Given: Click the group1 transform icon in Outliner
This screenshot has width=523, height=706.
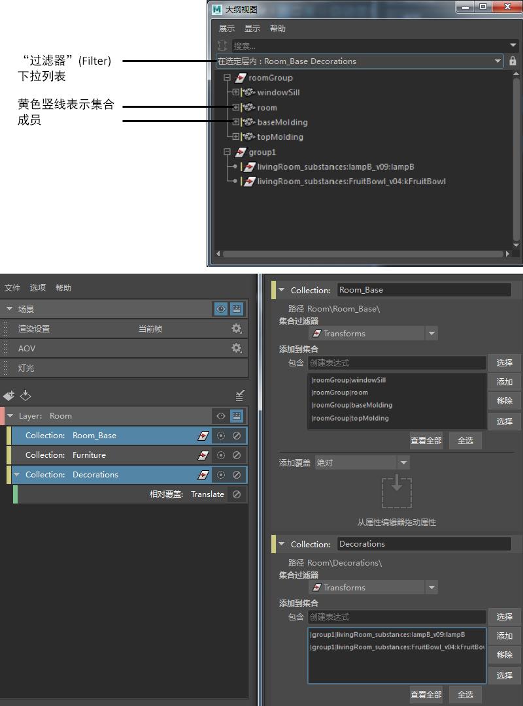Looking at the screenshot, I should 241,152.
